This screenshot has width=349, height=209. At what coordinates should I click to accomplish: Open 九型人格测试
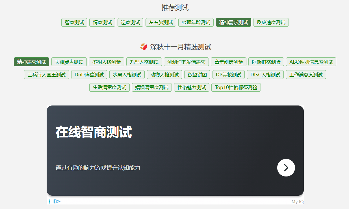pyautogui.click(x=144, y=62)
